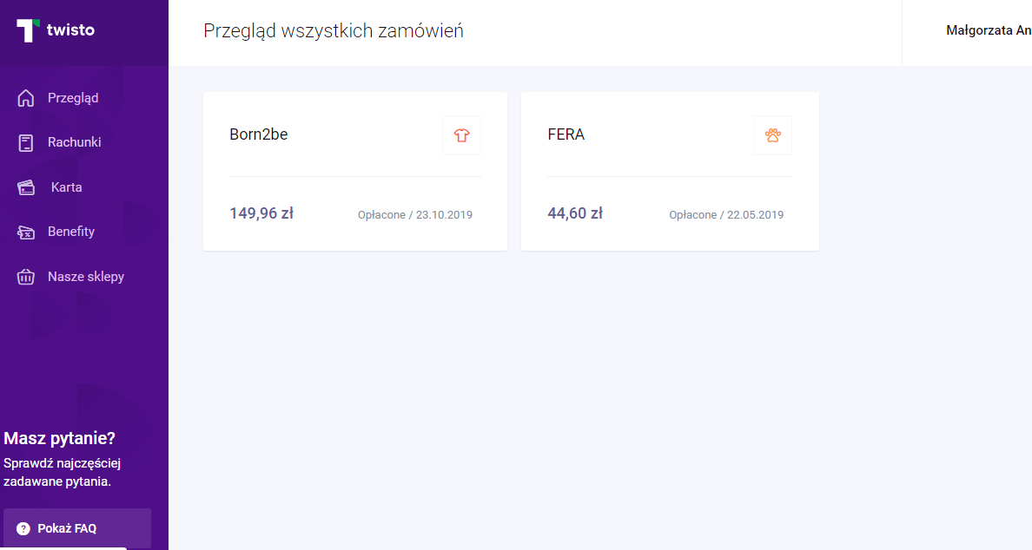This screenshot has height=550, width=1032.
Task: Open Nasze sklepy in sidebar
Action: 85,277
